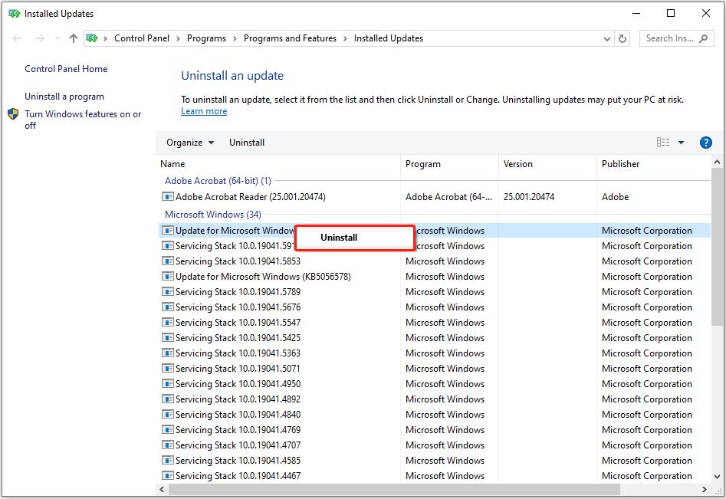Refresh the Installed Updates list
Screen dimensions: 726x499
(623, 38)
